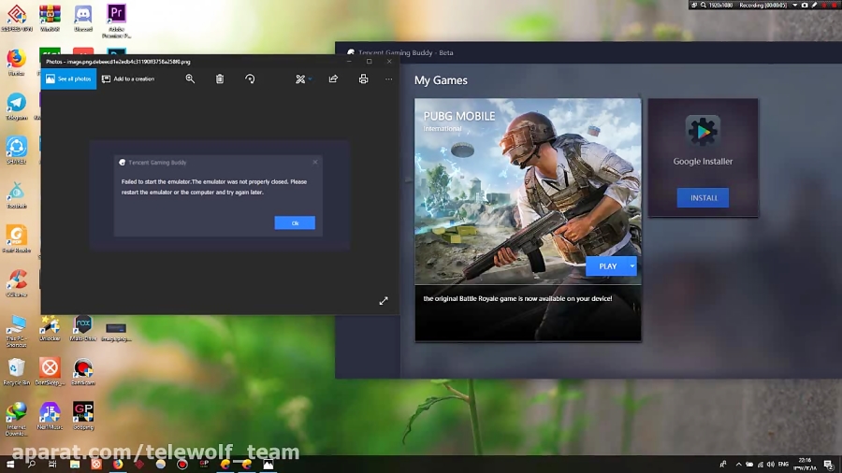The image size is (842, 473).
Task: Open Firefox desktop shortcut
Action: click(x=16, y=62)
